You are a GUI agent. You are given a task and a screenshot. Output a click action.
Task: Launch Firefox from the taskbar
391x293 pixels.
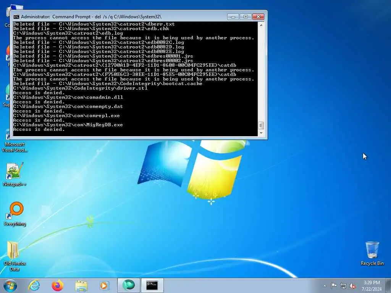point(57,285)
